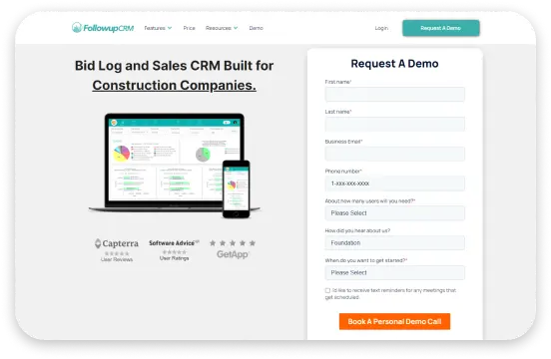
Task: Expand the Features menu chevron
Action: tap(170, 28)
